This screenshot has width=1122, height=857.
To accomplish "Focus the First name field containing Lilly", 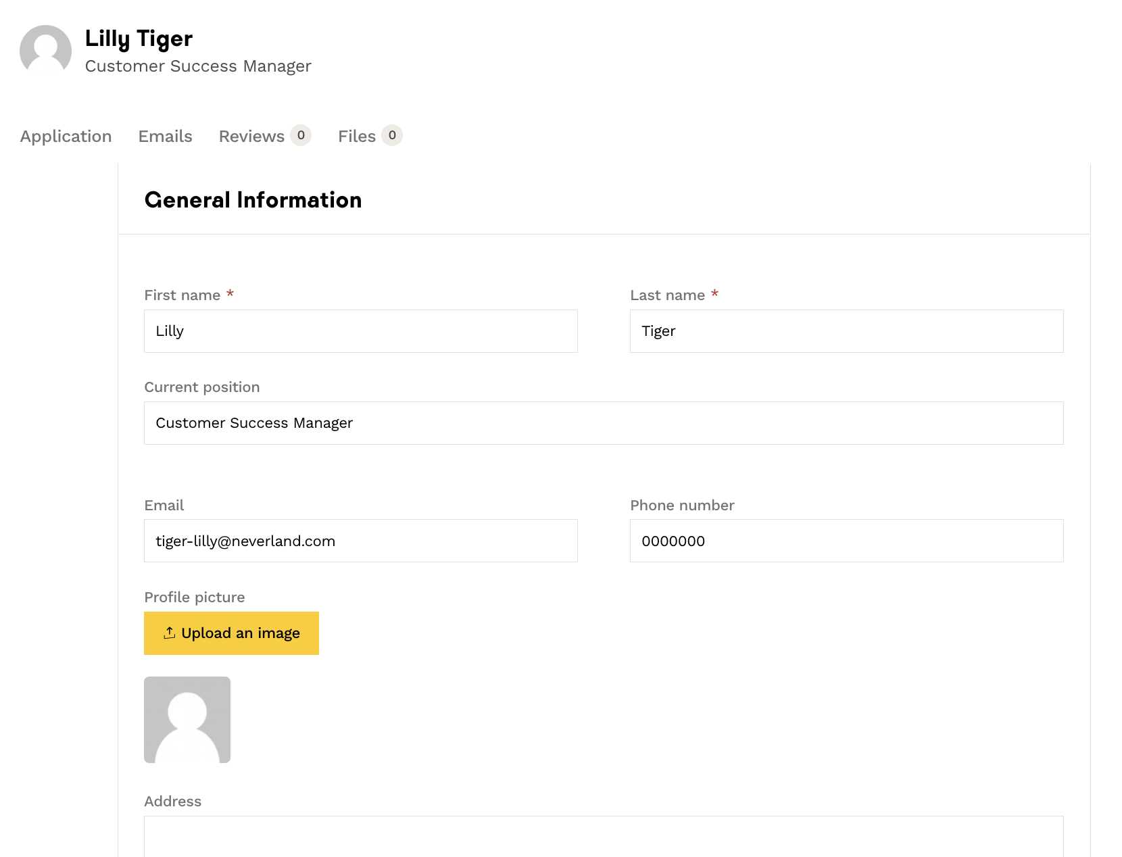I will [x=360, y=331].
